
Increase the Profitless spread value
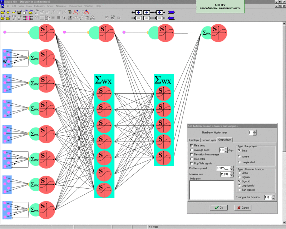pyautogui.click(x=232, y=167)
